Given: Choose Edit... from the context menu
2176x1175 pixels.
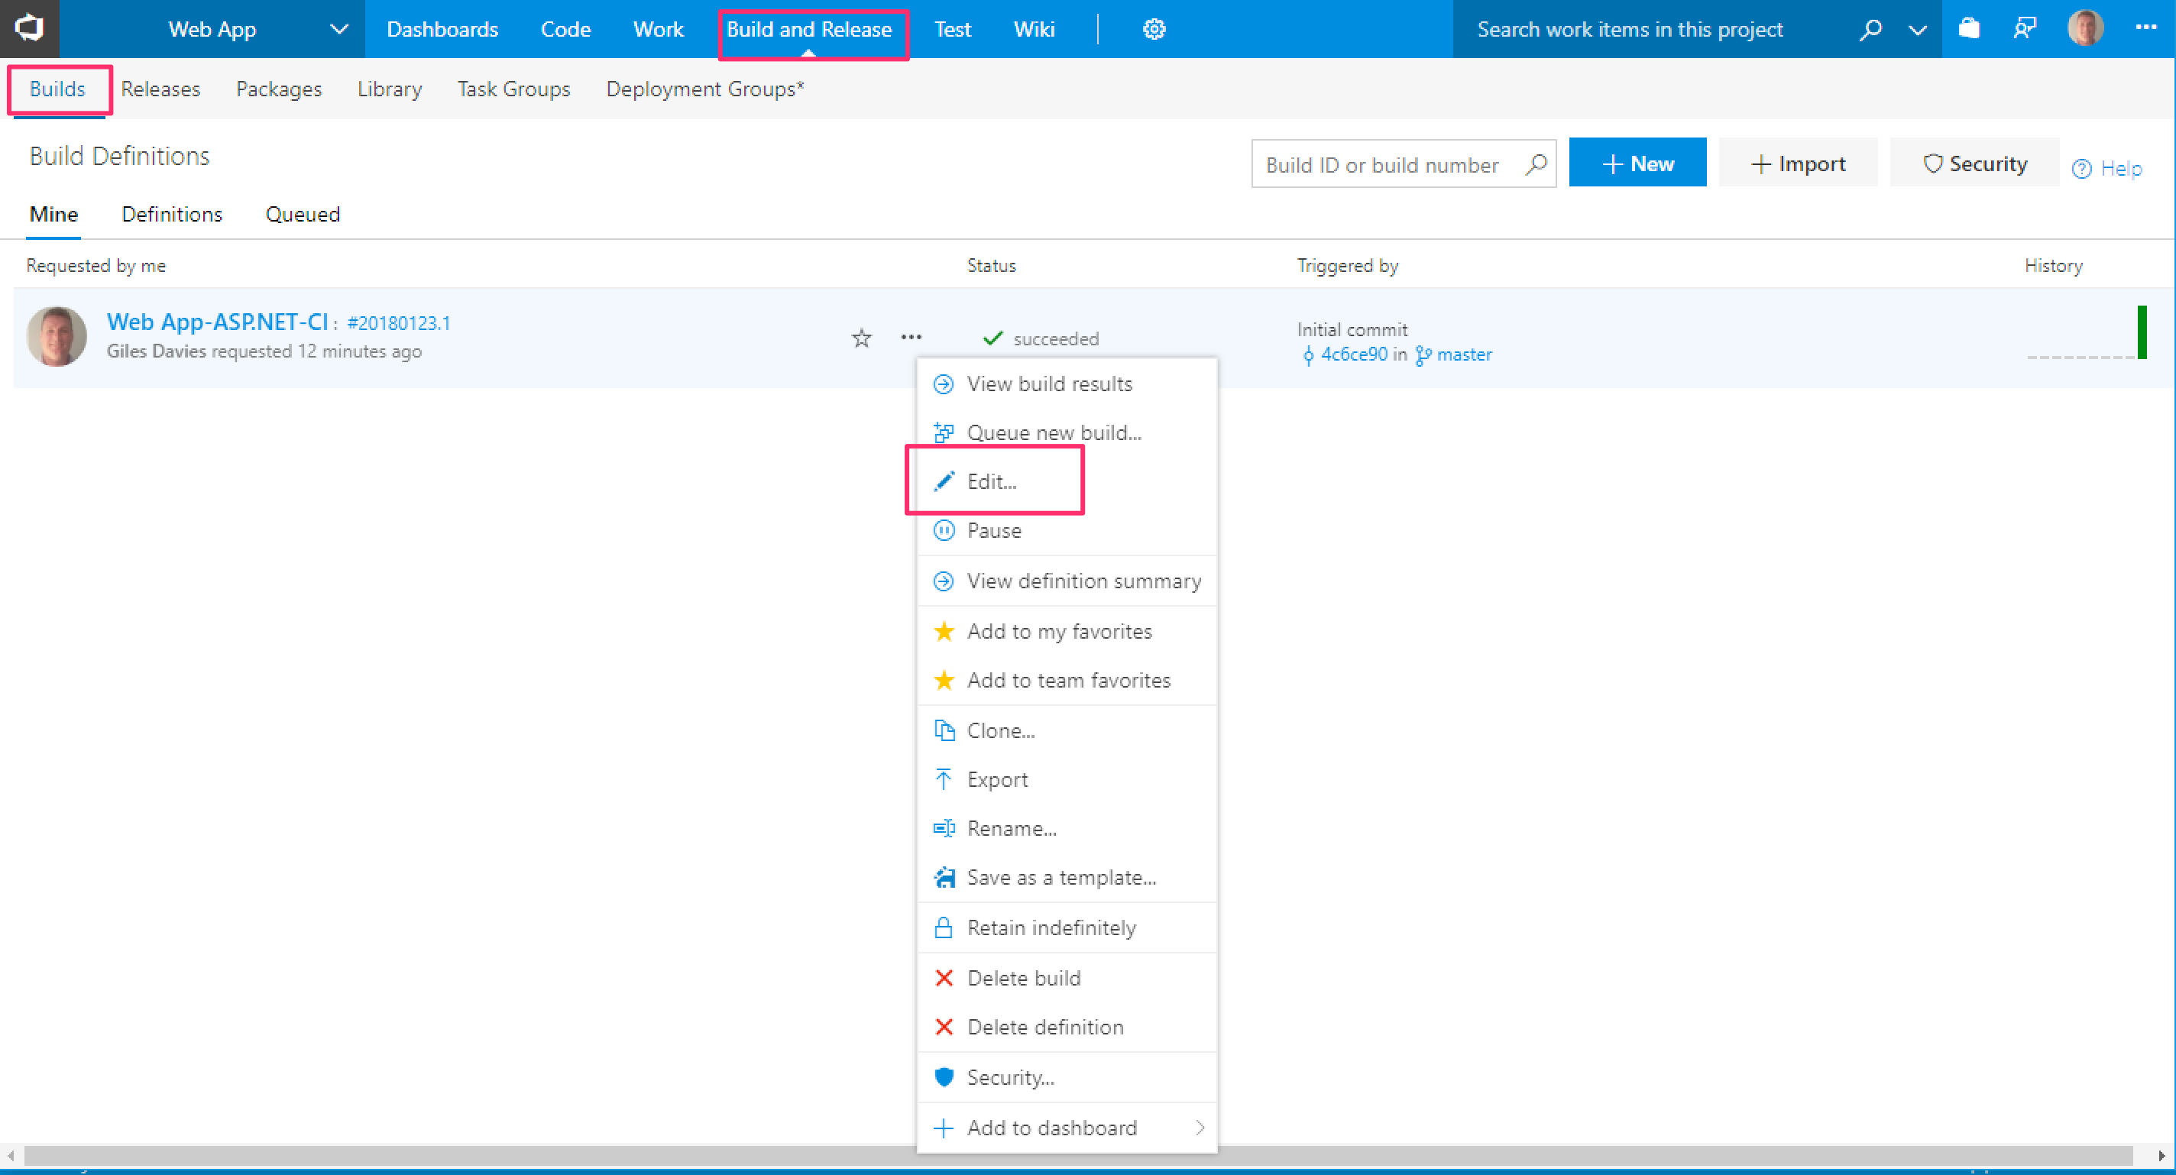Looking at the screenshot, I should click(992, 481).
